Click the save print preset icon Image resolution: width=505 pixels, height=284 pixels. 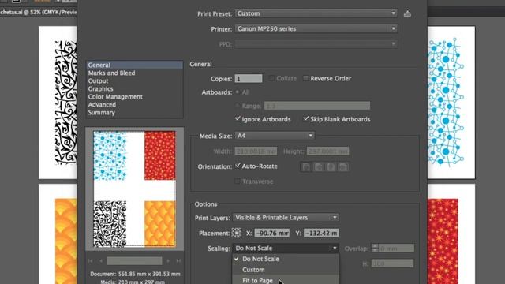407,13
